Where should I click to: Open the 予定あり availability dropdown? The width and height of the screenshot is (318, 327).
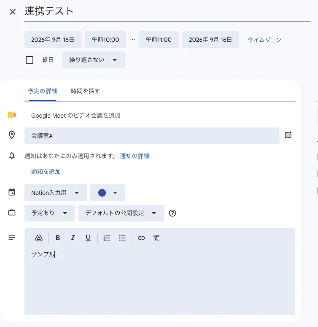click(50, 213)
